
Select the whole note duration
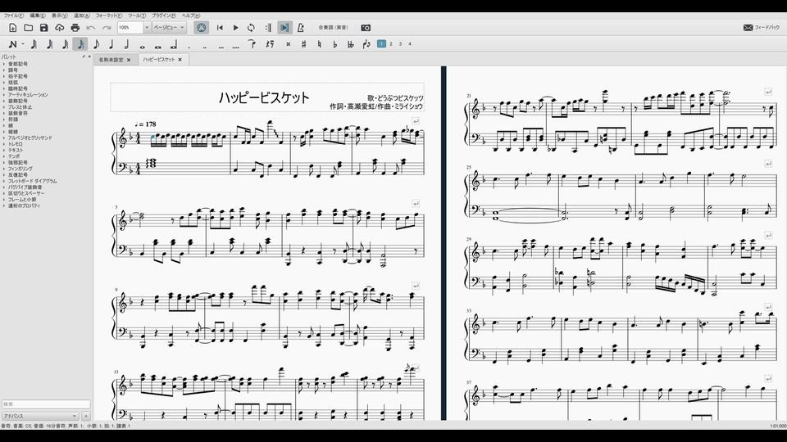point(143,46)
